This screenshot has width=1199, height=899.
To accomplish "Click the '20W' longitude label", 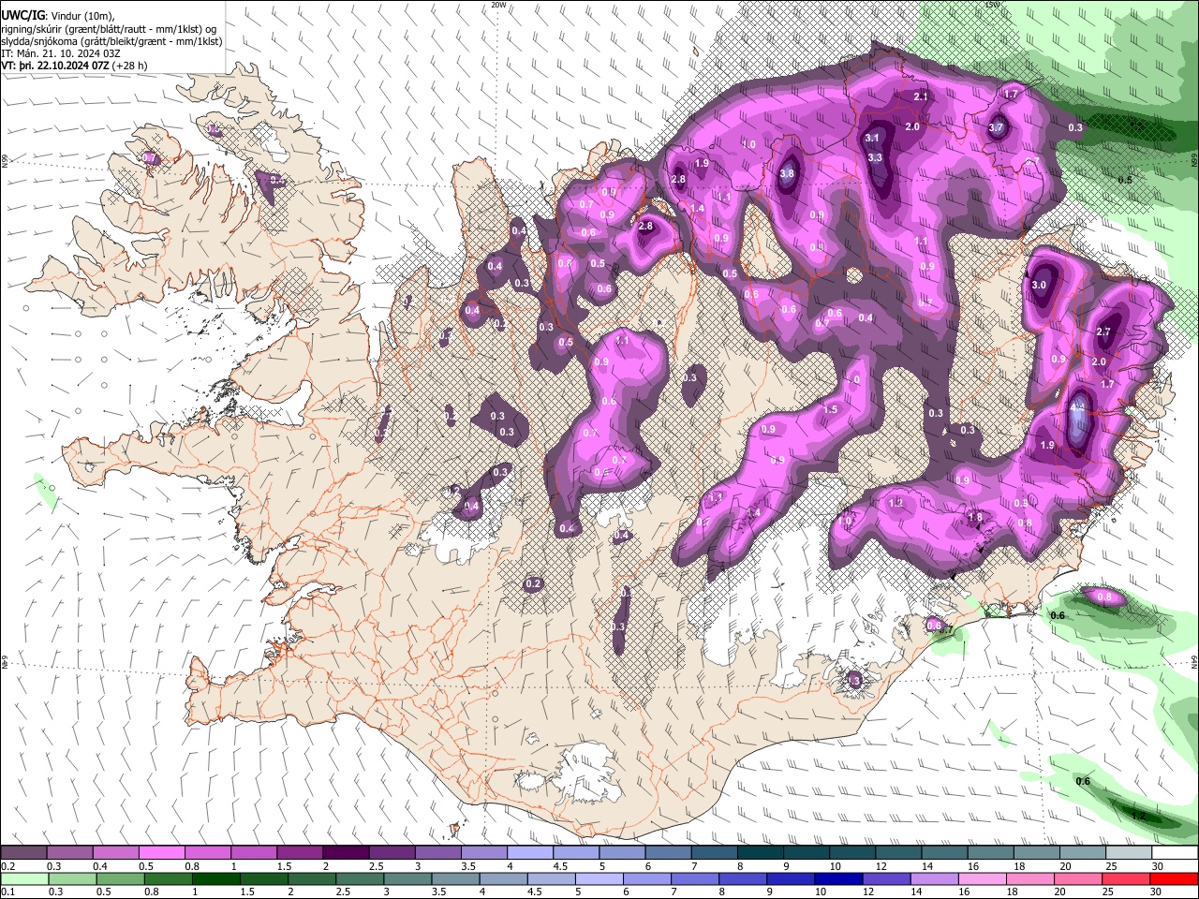I will point(498,5).
